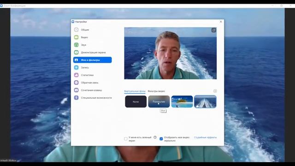Click the Обратная связь icon
This screenshot has height=166, width=295.
coord(76,83)
